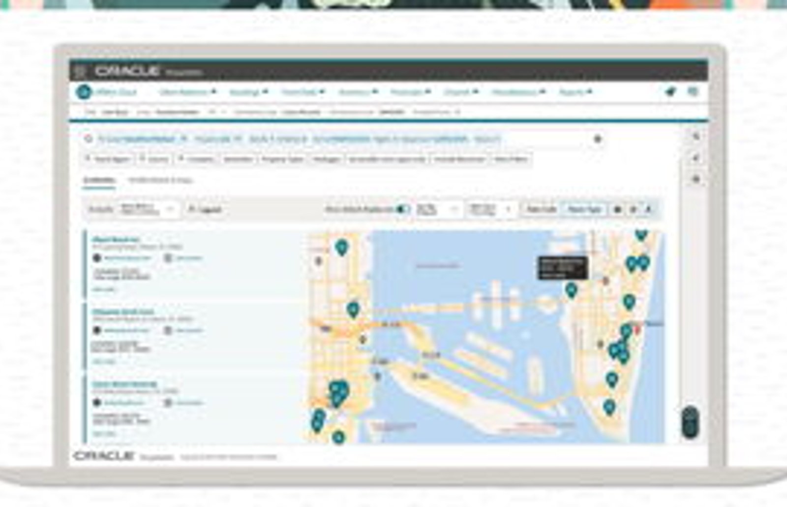Open the Financials menu
This screenshot has width=787, height=507.
point(411,92)
